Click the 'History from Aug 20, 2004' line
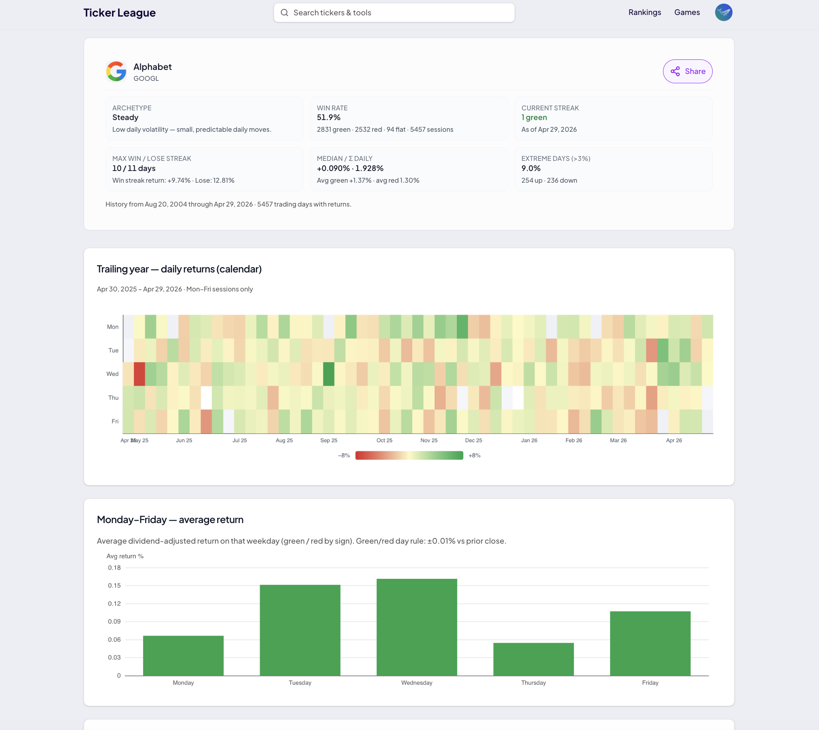The width and height of the screenshot is (819, 730). [228, 205]
